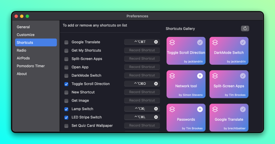Disable the Lamp Switch checkbox
Image resolution: width=275 pixels, height=144 pixels.
coord(66,109)
